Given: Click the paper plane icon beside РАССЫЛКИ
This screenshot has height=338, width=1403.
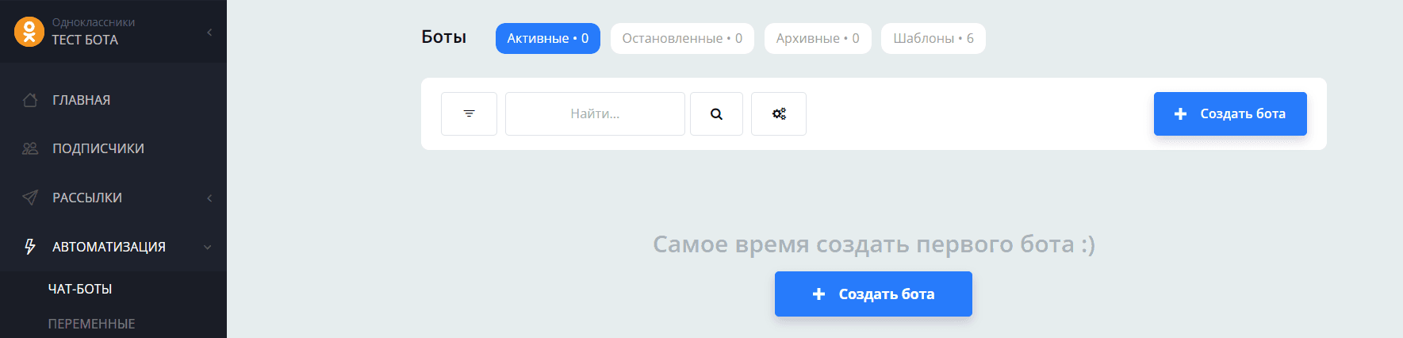Looking at the screenshot, I should [30, 198].
